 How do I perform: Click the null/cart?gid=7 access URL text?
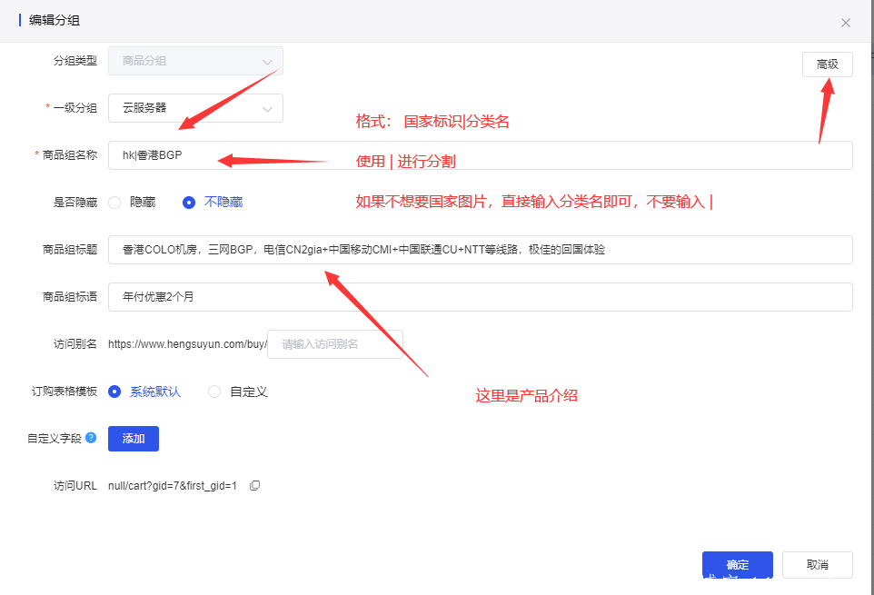173,486
